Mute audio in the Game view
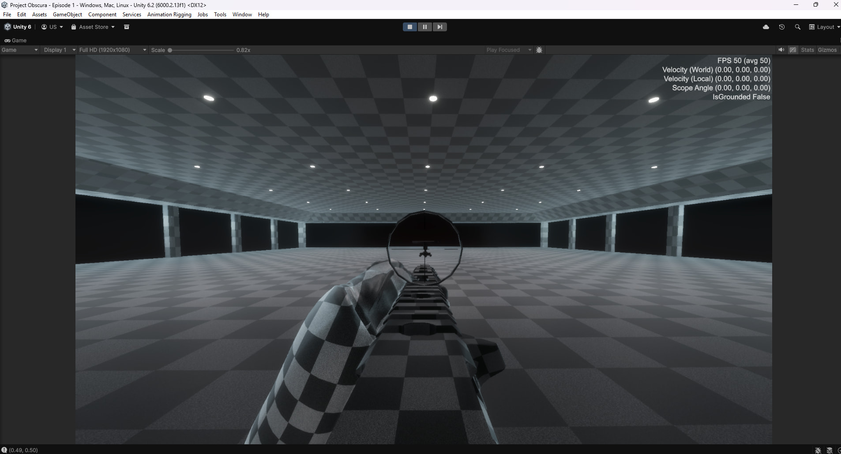 tap(781, 49)
